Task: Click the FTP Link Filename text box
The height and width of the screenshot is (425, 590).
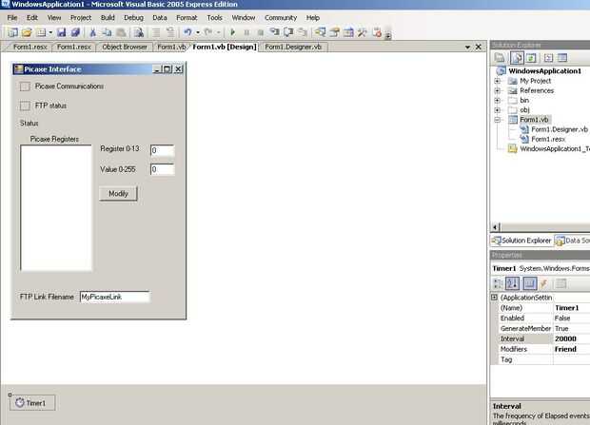Action: pyautogui.click(x=115, y=297)
